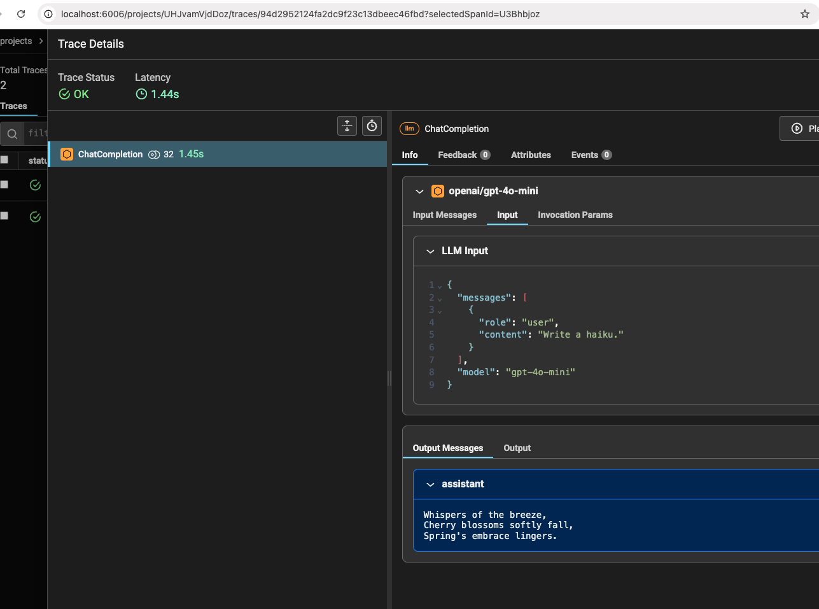
Task: Go to projects breadcrumb link
Action: tap(16, 41)
